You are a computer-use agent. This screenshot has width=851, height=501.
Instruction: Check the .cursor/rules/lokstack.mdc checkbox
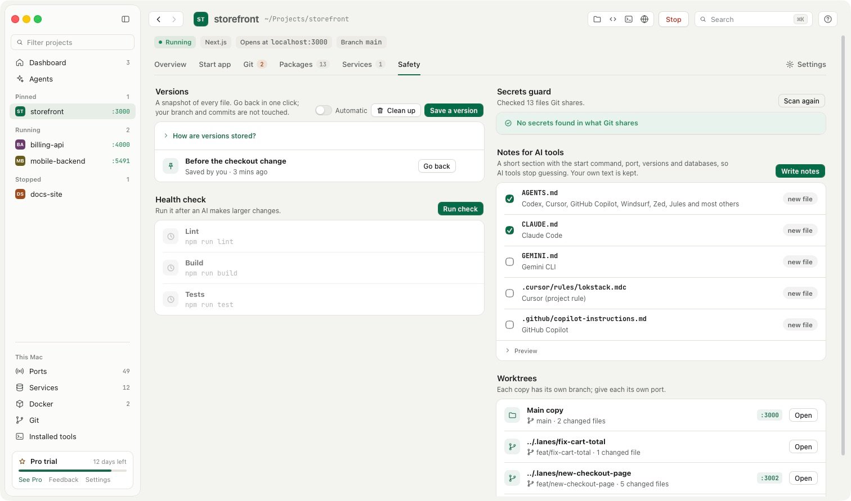click(509, 293)
